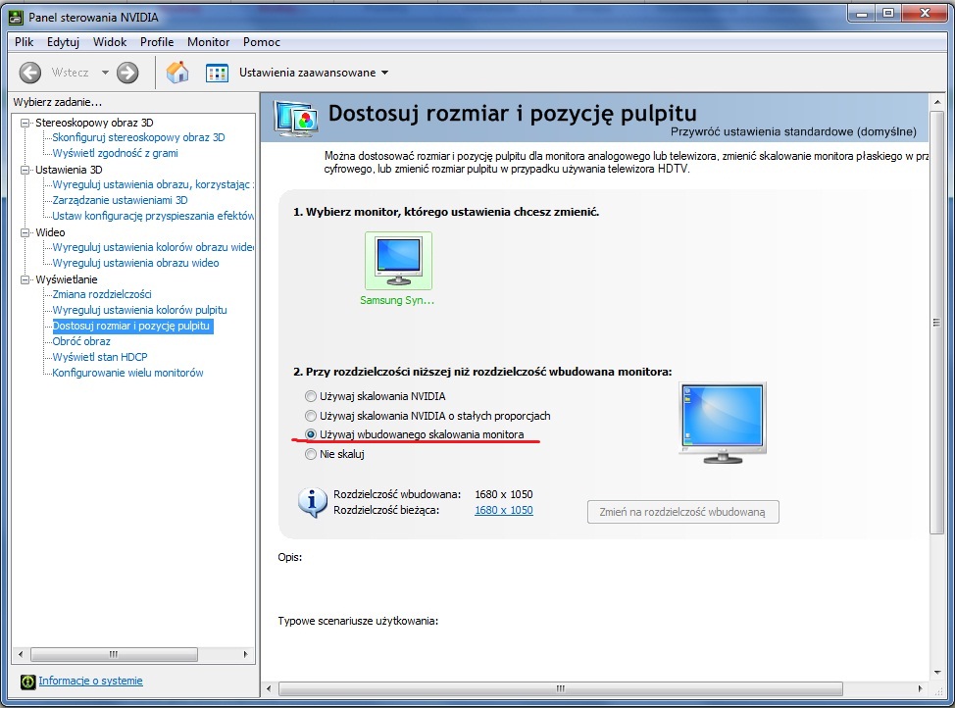Image resolution: width=955 pixels, height=708 pixels.
Task: Click the main panel scroll-left arrow
Action: coord(269,688)
